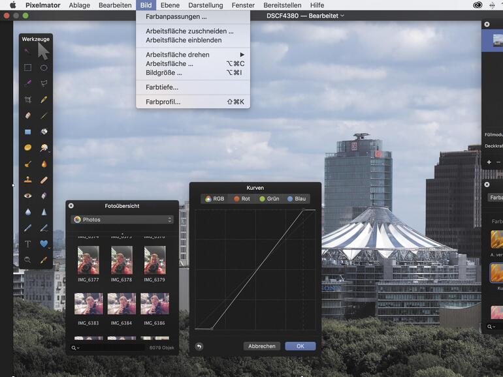Select the yellow Sponge tool

pyautogui.click(x=28, y=147)
